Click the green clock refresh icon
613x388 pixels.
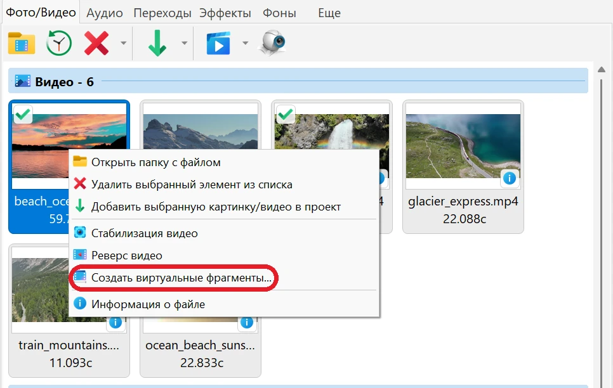(58, 43)
